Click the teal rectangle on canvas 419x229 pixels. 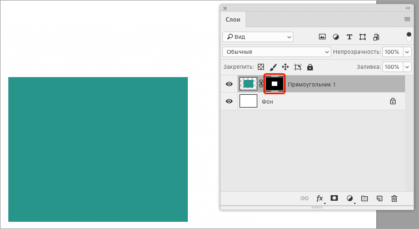pyautogui.click(x=98, y=149)
